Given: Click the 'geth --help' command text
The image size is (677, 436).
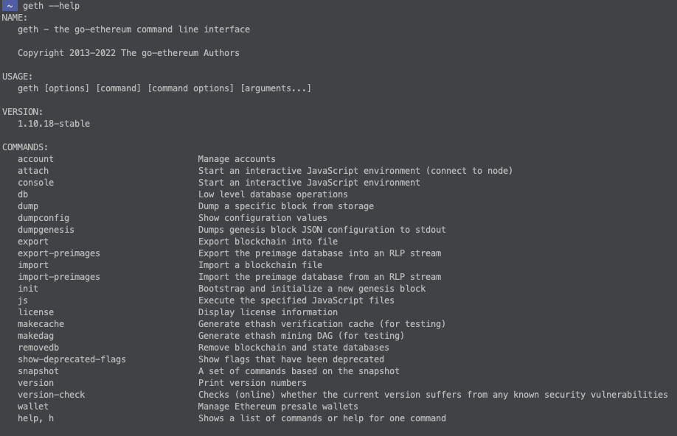Looking at the screenshot, I should pyautogui.click(x=51, y=6).
